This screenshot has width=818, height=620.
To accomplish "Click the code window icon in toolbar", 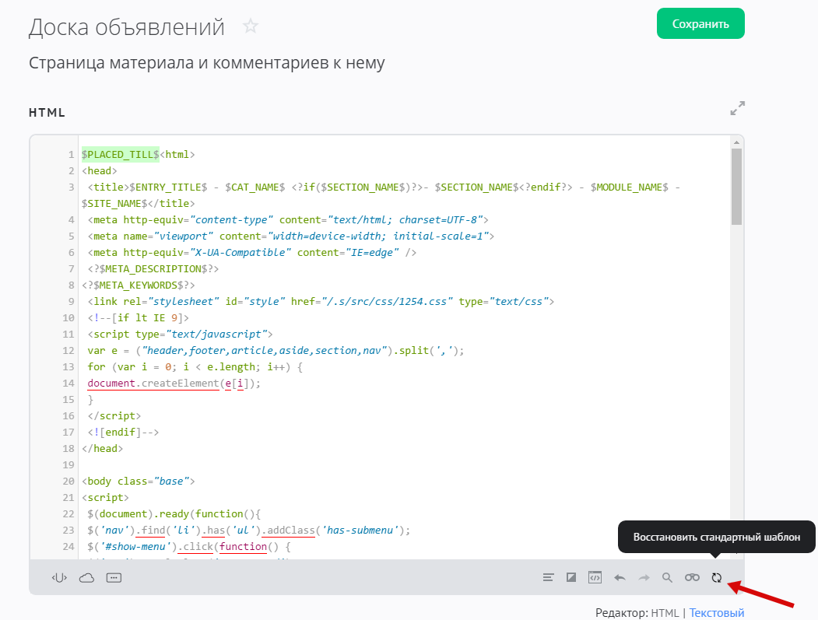I will point(595,577).
